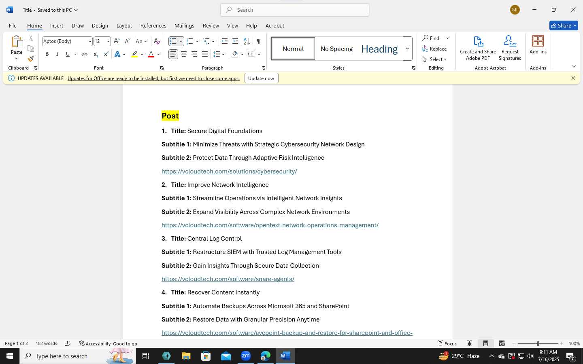Open the Paragraph settings dialog launcher

263,68
